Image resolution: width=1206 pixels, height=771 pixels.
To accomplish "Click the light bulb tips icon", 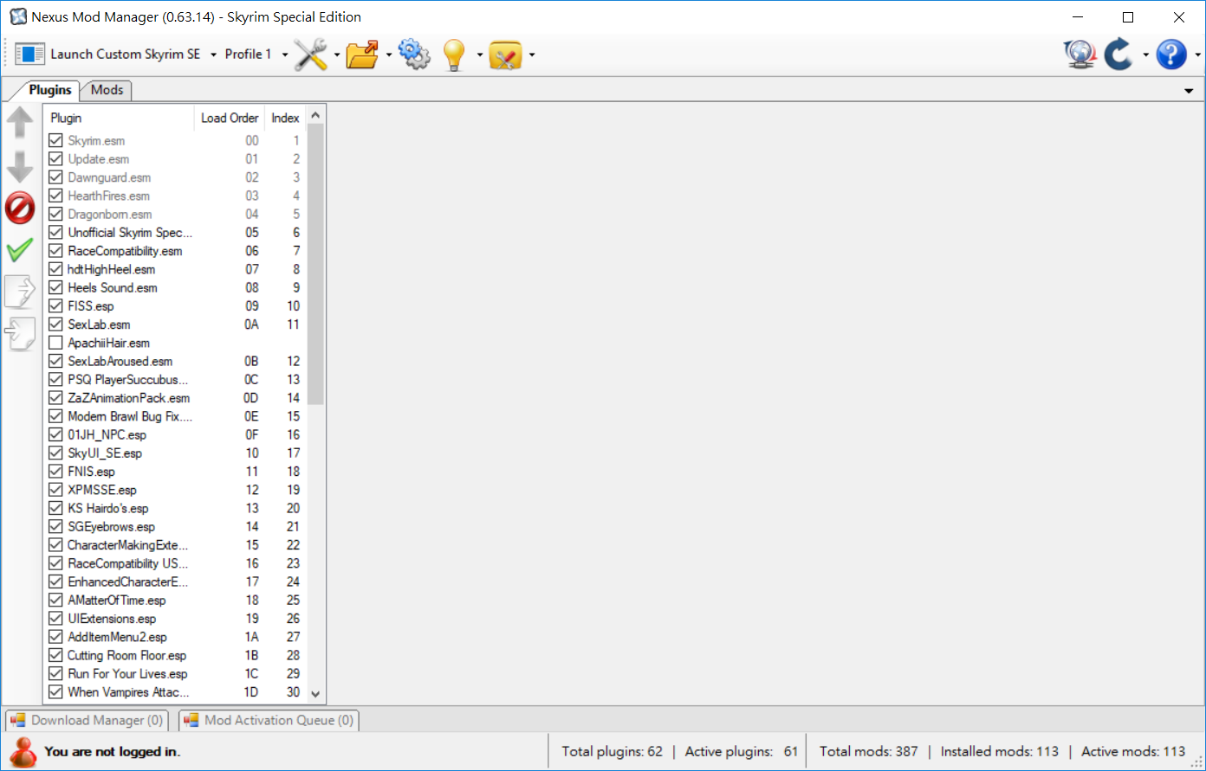I will click(x=455, y=55).
